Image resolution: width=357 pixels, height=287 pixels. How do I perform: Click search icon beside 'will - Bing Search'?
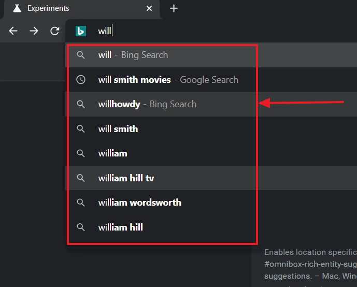[x=81, y=55]
